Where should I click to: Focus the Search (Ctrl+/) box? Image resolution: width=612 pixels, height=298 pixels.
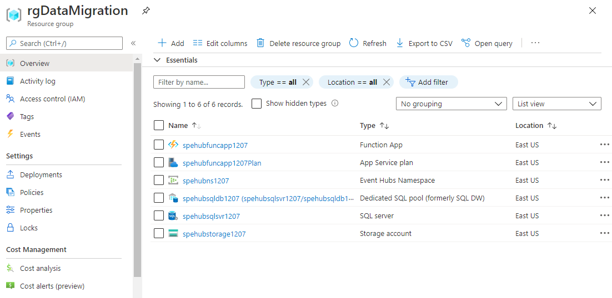pyautogui.click(x=64, y=43)
